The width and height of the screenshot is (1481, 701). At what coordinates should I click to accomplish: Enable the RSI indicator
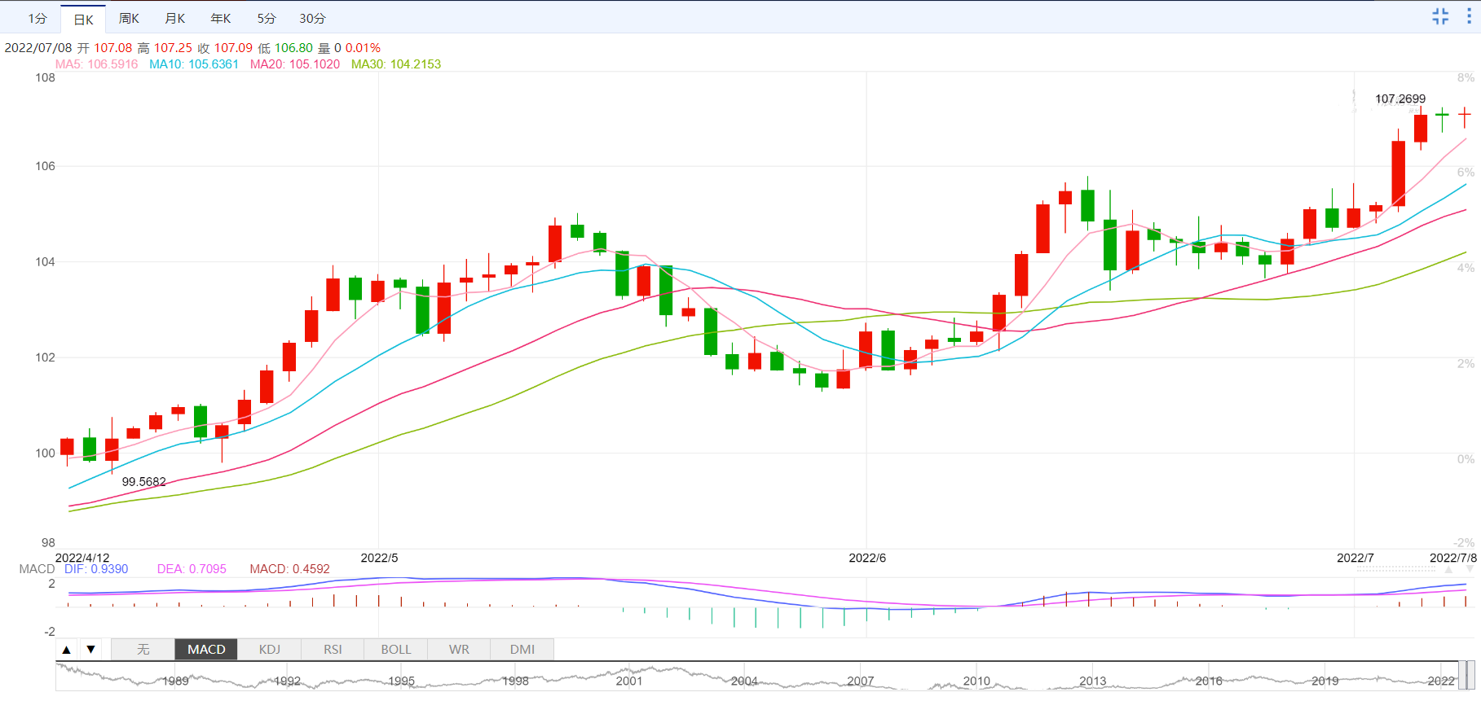333,649
